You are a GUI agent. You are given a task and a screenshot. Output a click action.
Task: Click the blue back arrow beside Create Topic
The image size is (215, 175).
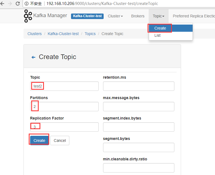point(33,57)
